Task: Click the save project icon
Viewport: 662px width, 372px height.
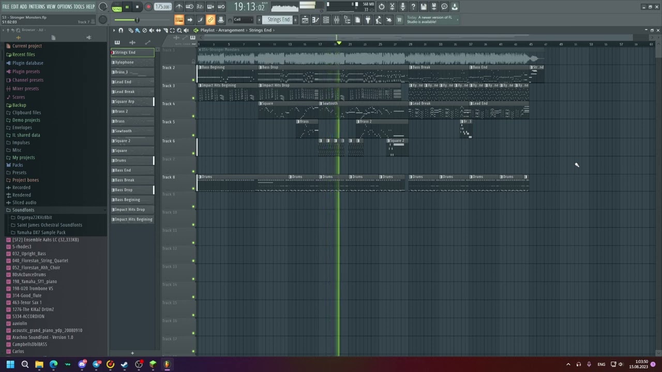Action: [x=424, y=7]
